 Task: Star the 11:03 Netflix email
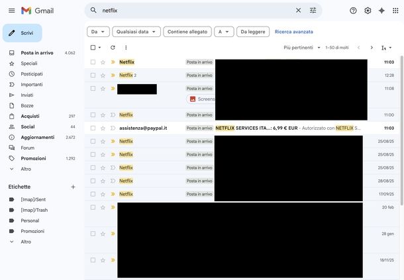coord(103,62)
